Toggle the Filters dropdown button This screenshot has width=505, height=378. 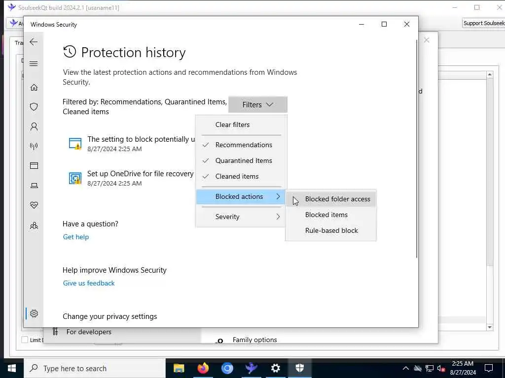tap(257, 105)
